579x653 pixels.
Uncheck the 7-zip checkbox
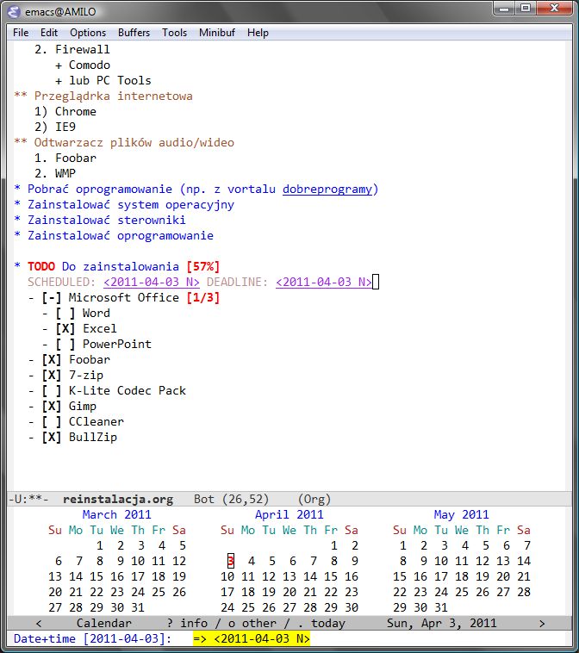coord(51,375)
